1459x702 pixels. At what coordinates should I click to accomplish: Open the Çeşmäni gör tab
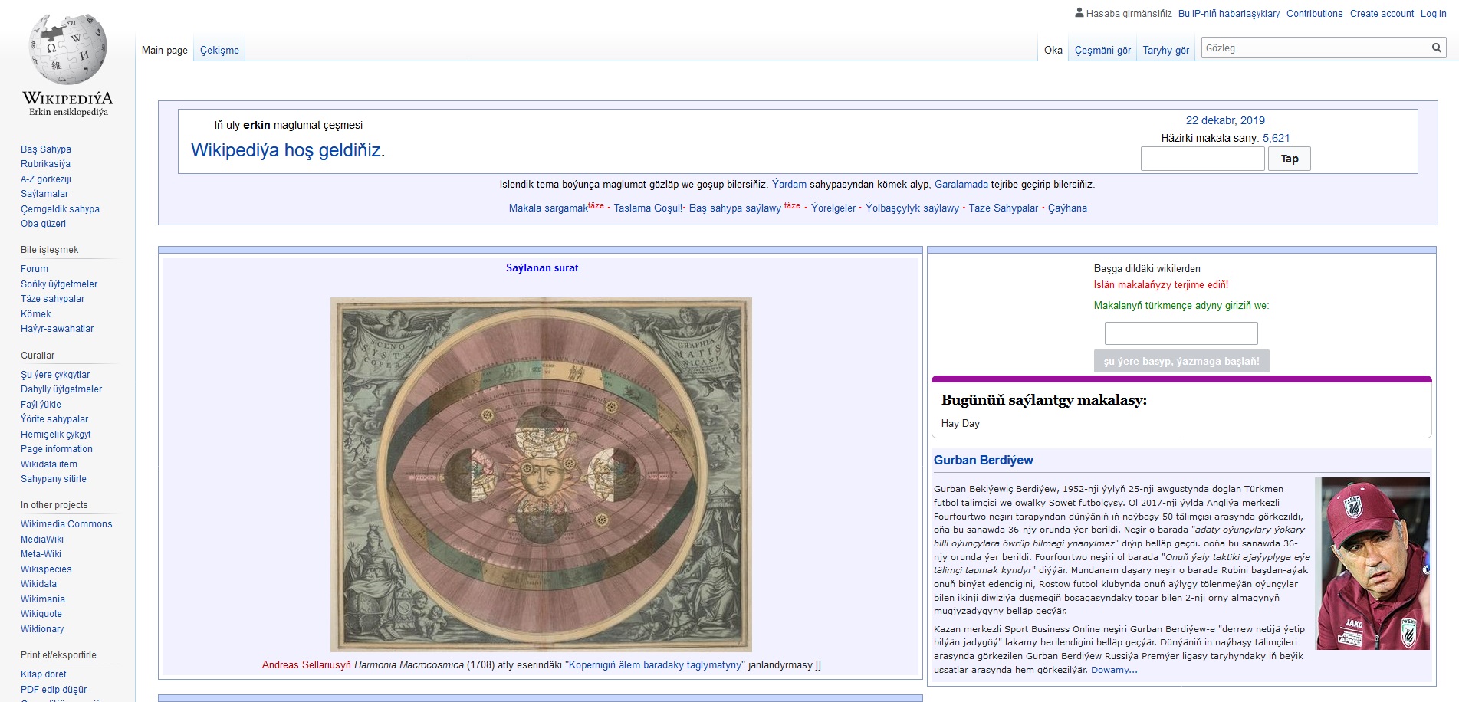tap(1102, 51)
